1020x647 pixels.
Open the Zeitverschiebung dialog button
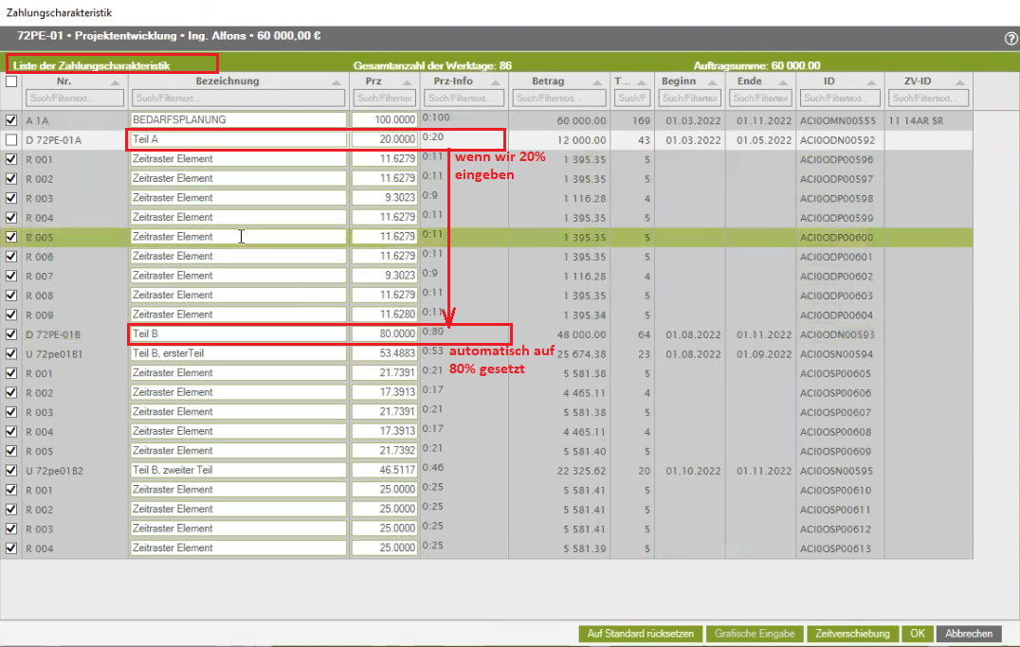point(852,634)
